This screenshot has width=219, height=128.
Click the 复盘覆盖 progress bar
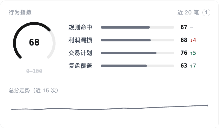137,66
